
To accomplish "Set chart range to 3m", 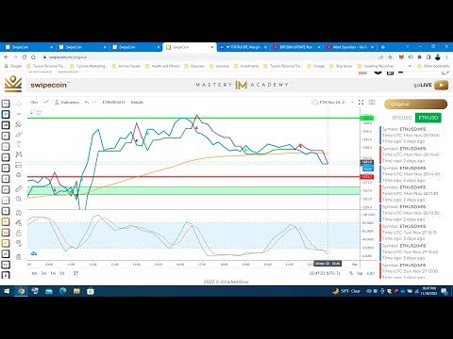I will (43, 273).
